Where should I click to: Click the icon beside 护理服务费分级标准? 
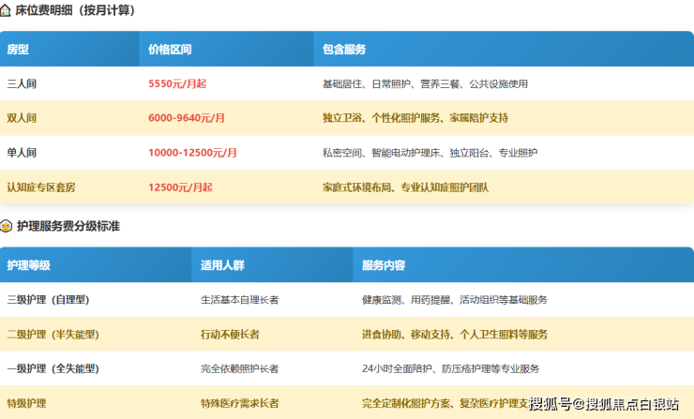(x=7, y=226)
